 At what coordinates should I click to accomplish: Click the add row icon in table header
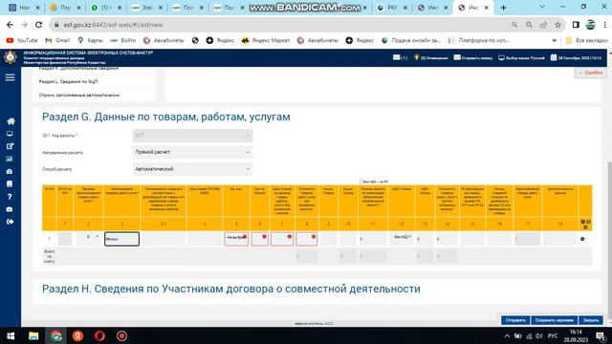[583, 222]
